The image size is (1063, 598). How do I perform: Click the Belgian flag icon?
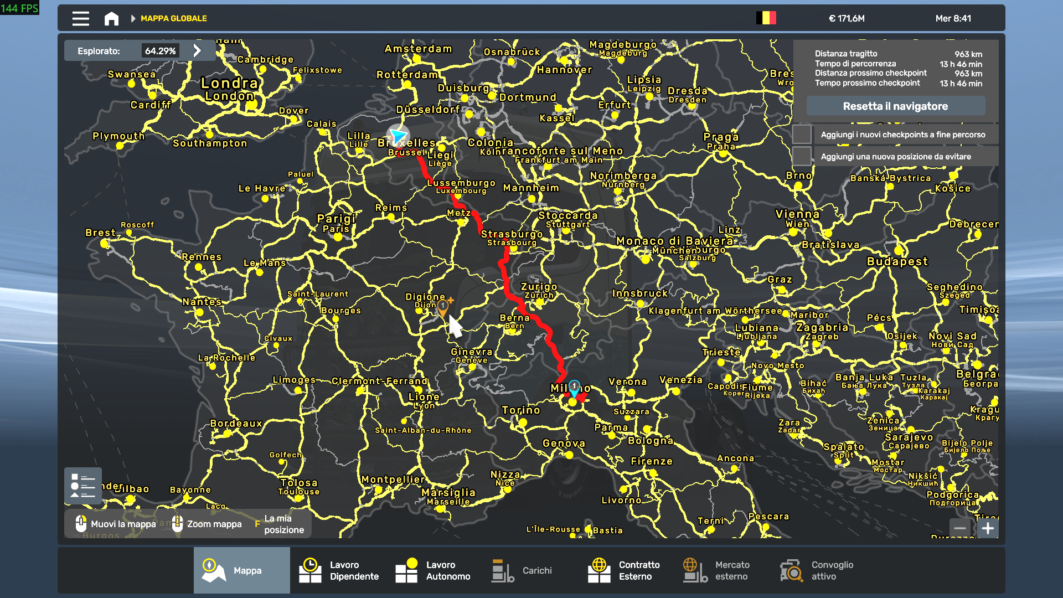[766, 18]
